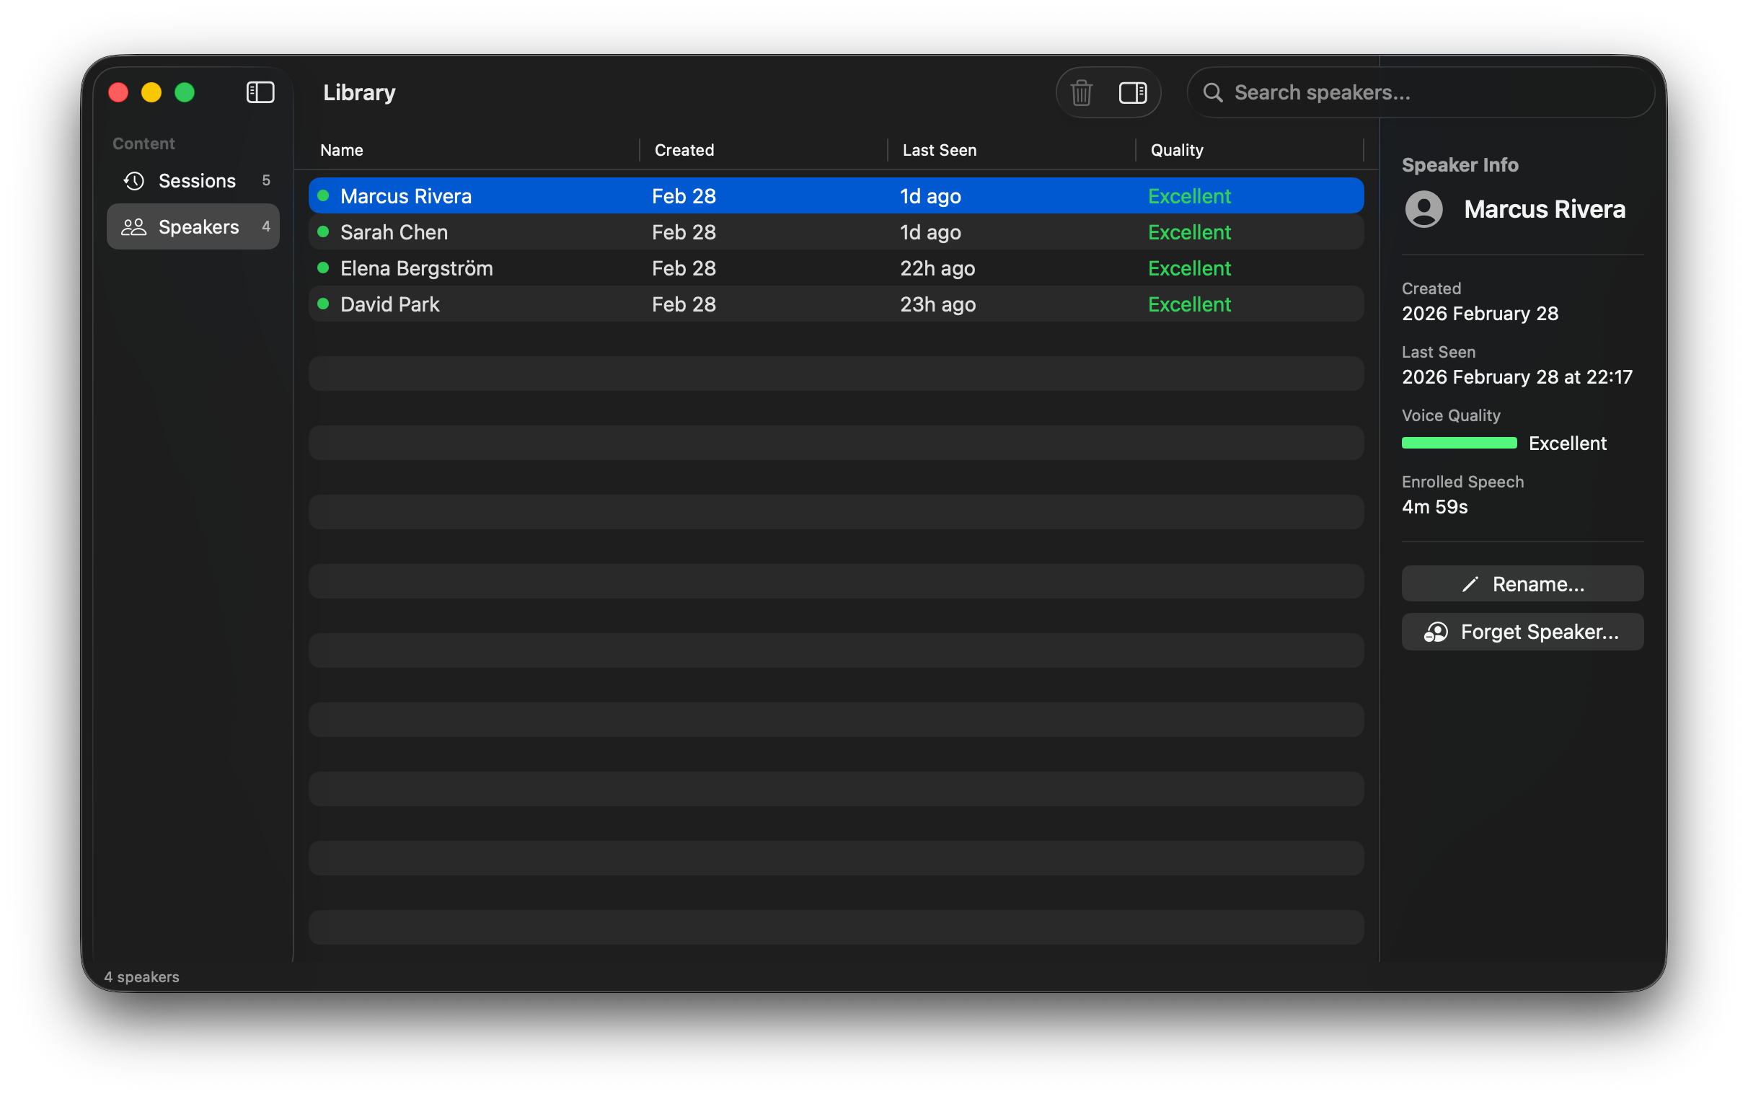
Task: Click the magnifying glass search icon
Action: (1212, 93)
